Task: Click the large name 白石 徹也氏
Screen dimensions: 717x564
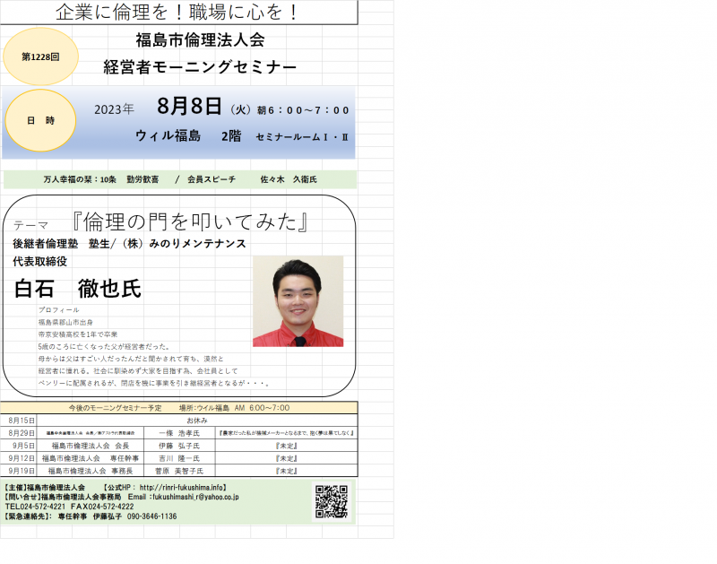Action: [77, 289]
